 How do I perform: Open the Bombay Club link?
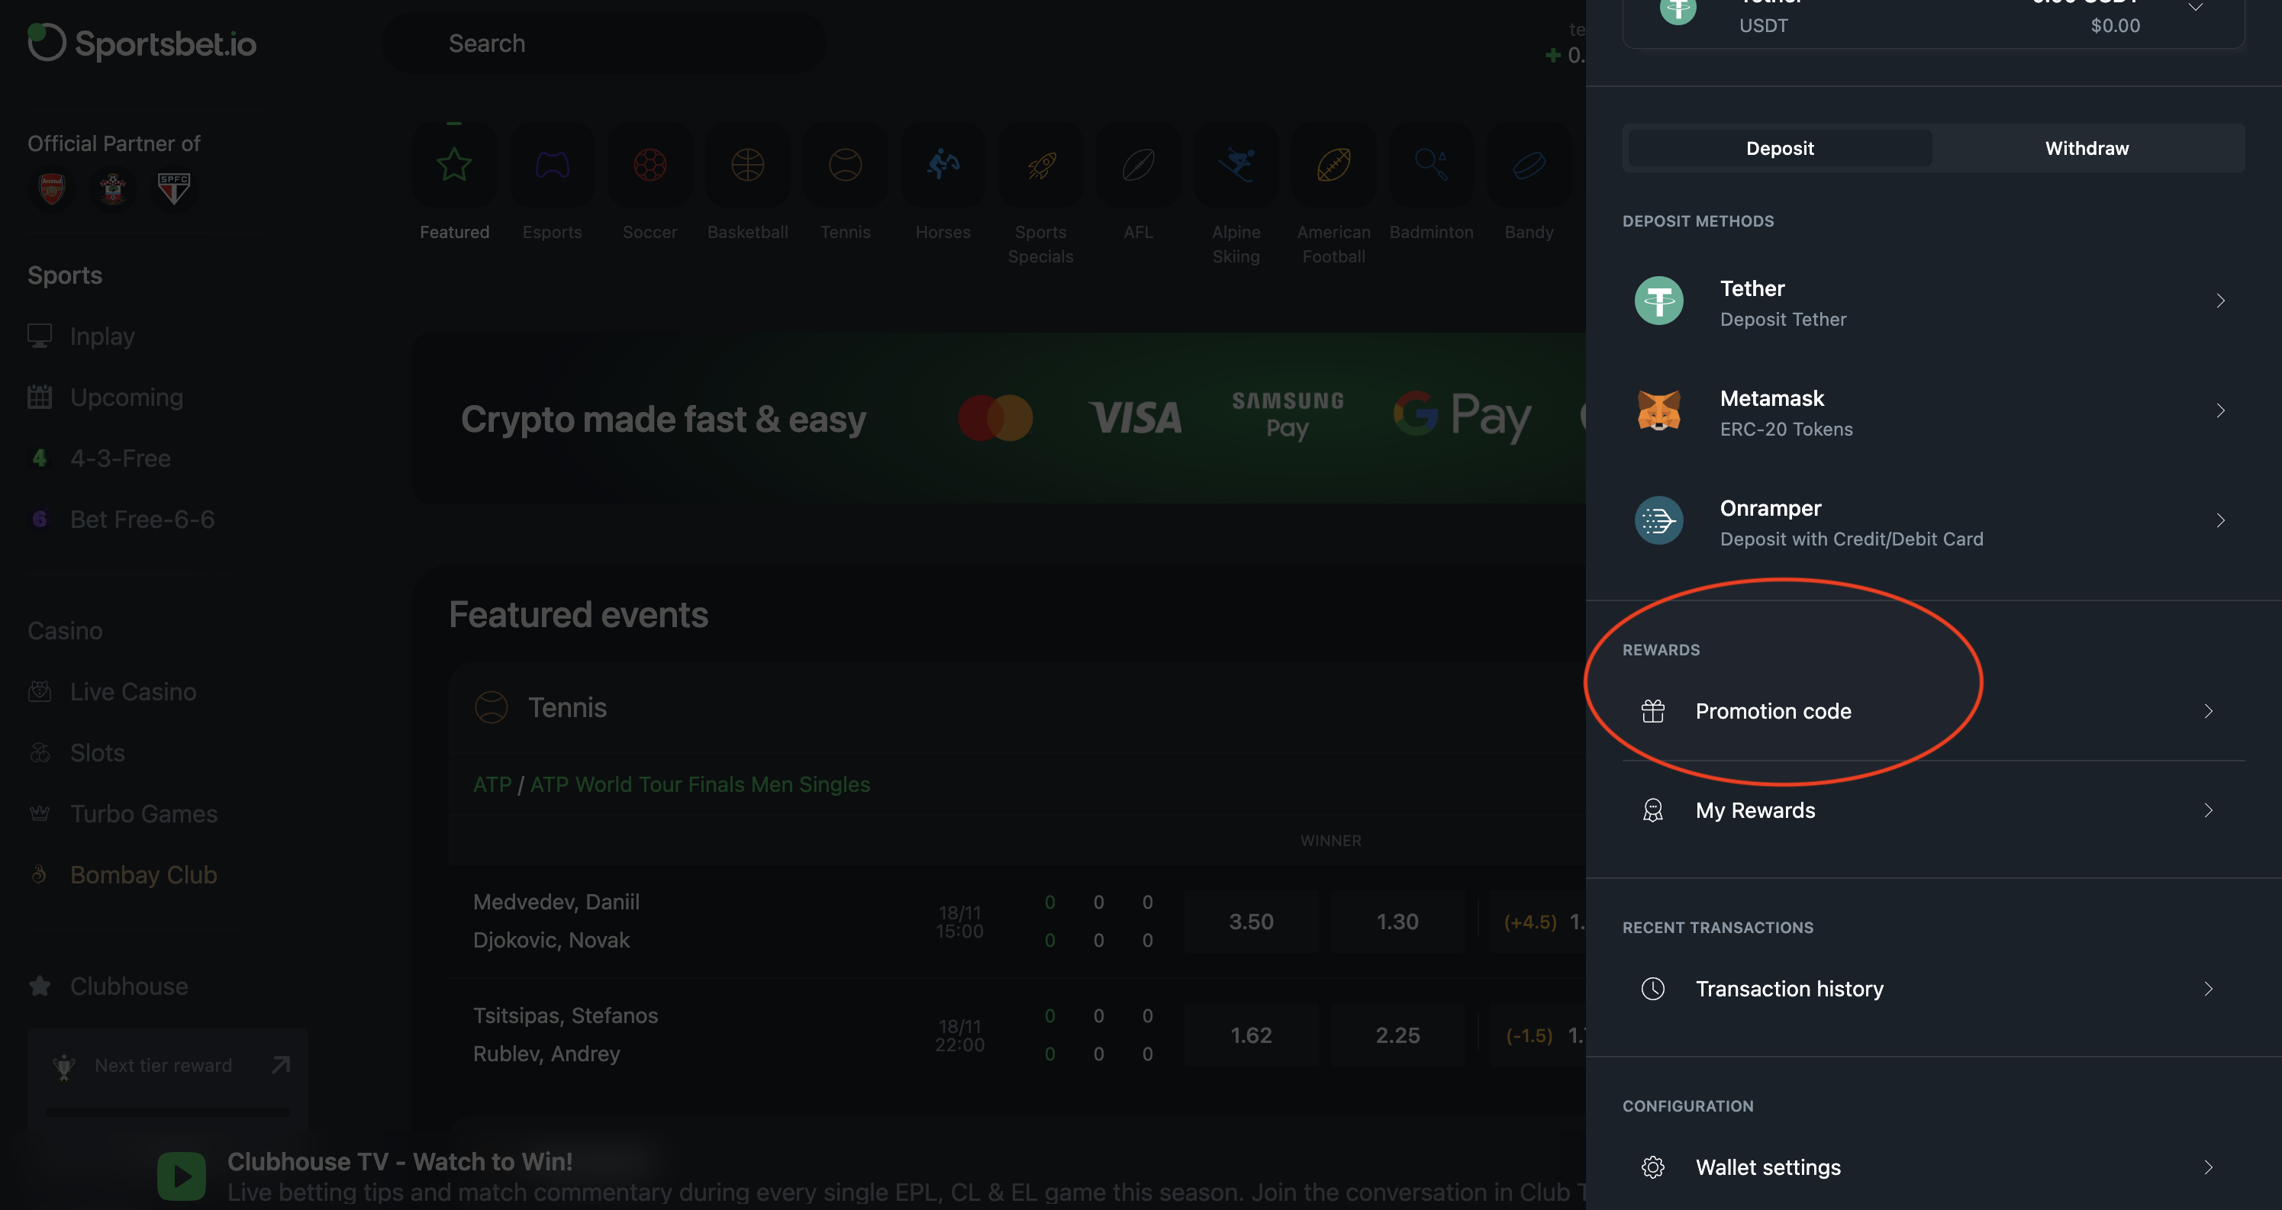[x=143, y=875]
